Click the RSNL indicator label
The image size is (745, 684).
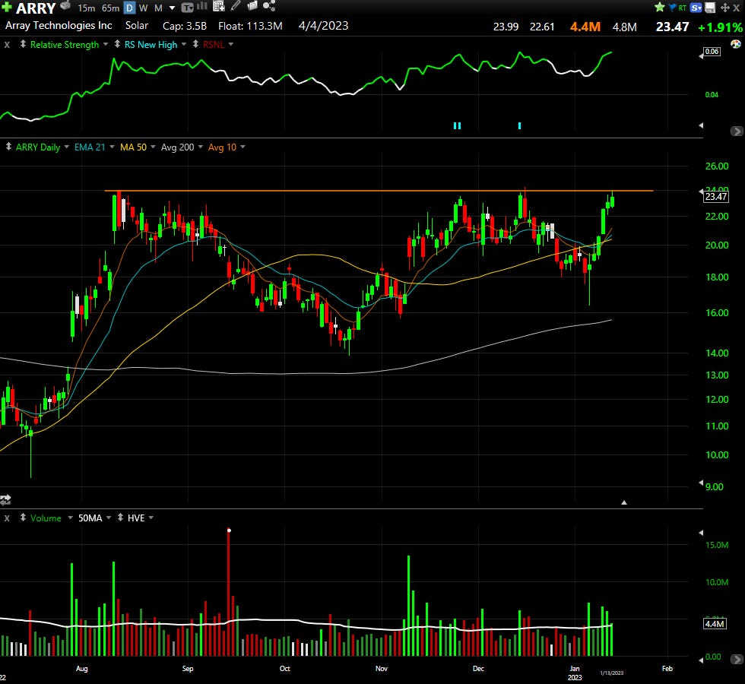[214, 45]
